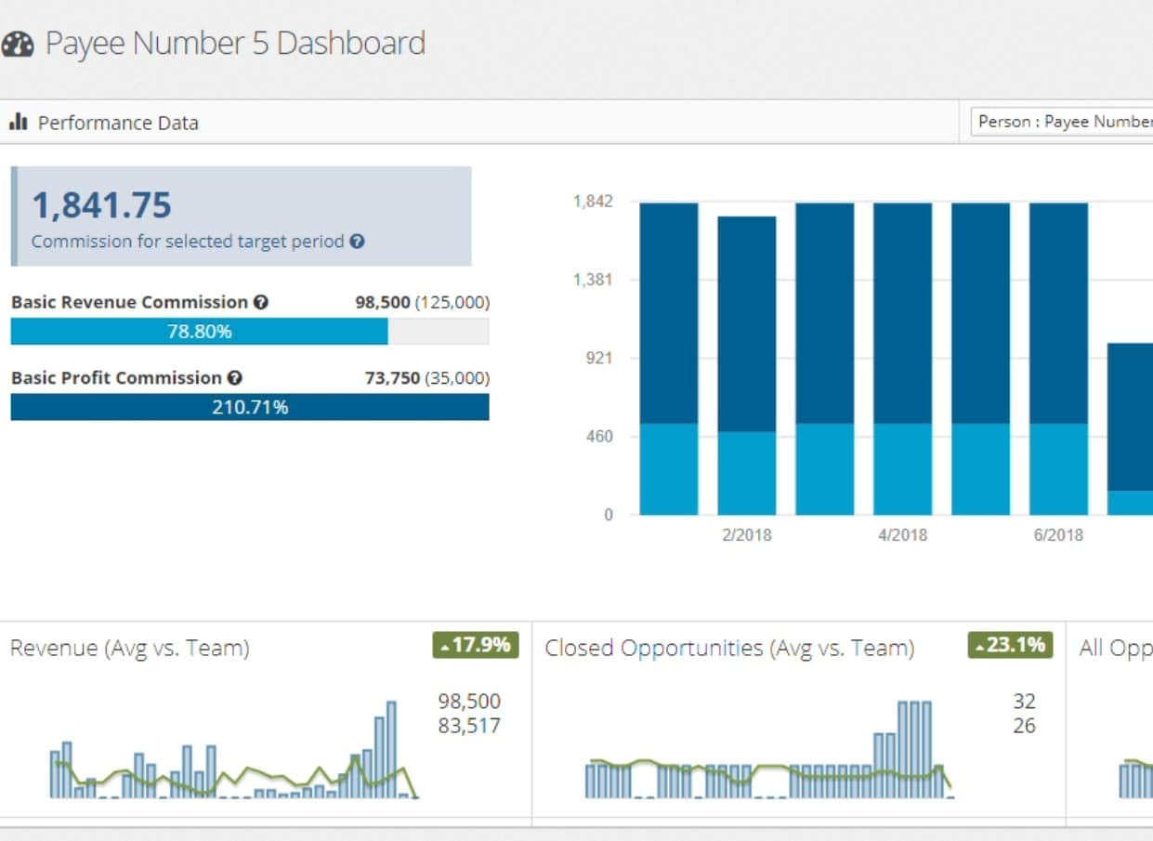Select the 4/2018 bar in the chart
1153x841 pixels.
(x=903, y=359)
